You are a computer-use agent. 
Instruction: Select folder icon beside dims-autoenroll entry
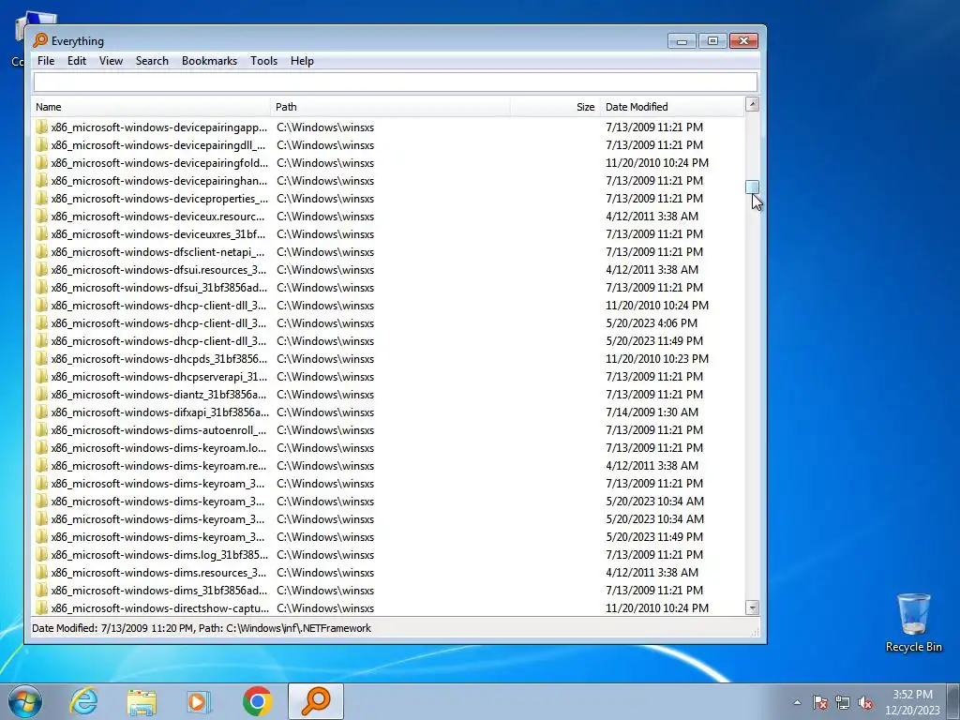point(41,429)
